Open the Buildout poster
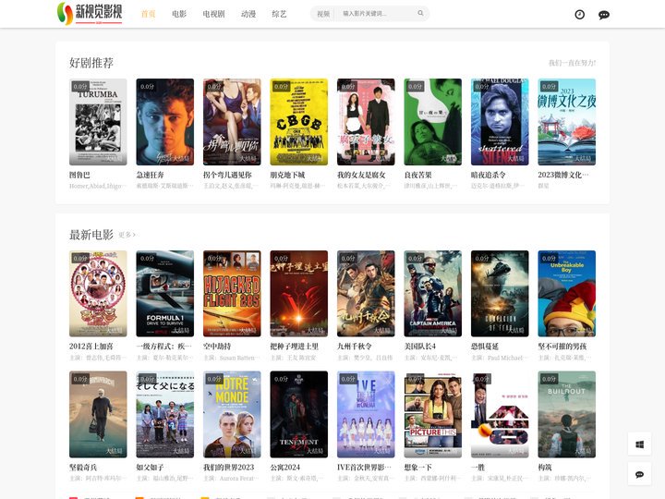The width and height of the screenshot is (665, 499). click(x=567, y=415)
